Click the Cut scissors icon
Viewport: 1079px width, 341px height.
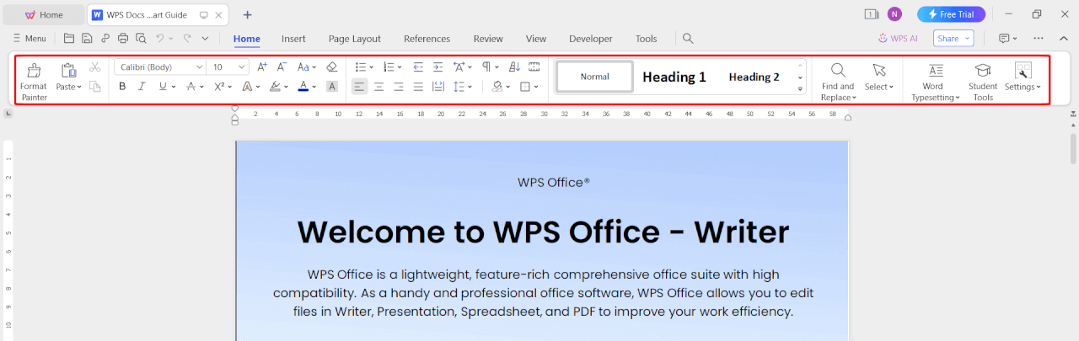click(x=95, y=67)
